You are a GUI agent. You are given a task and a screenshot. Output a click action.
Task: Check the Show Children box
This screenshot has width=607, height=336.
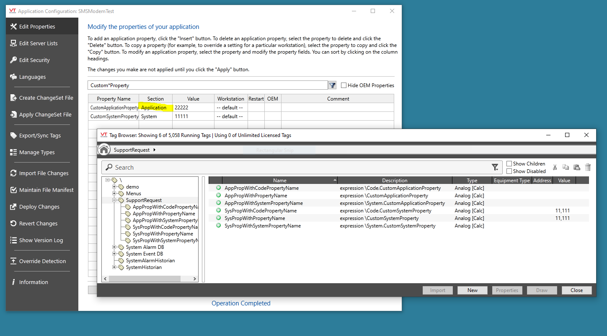pos(509,164)
